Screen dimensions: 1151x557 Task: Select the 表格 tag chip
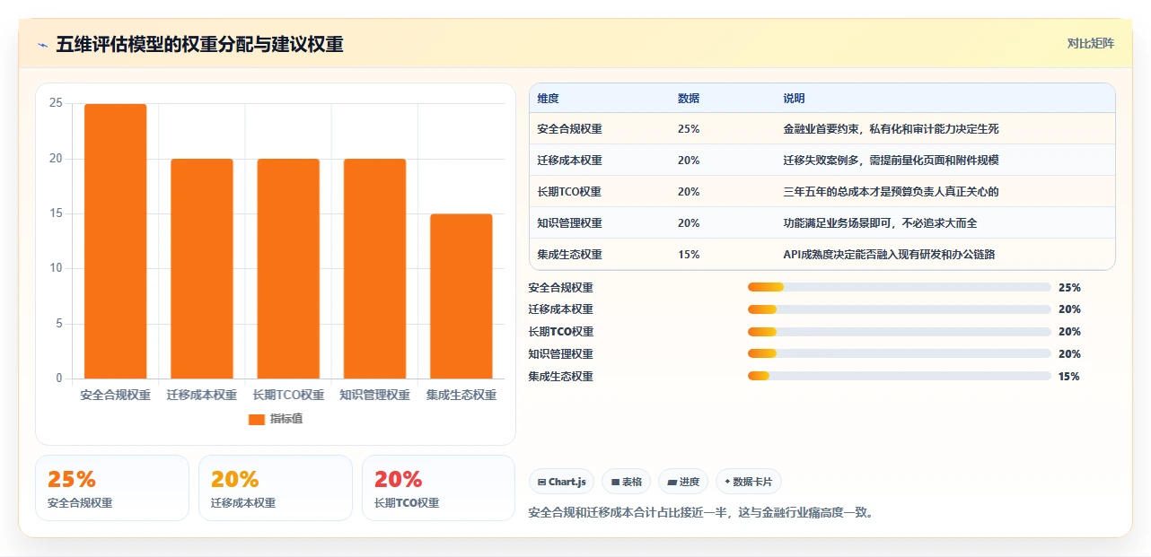point(626,482)
